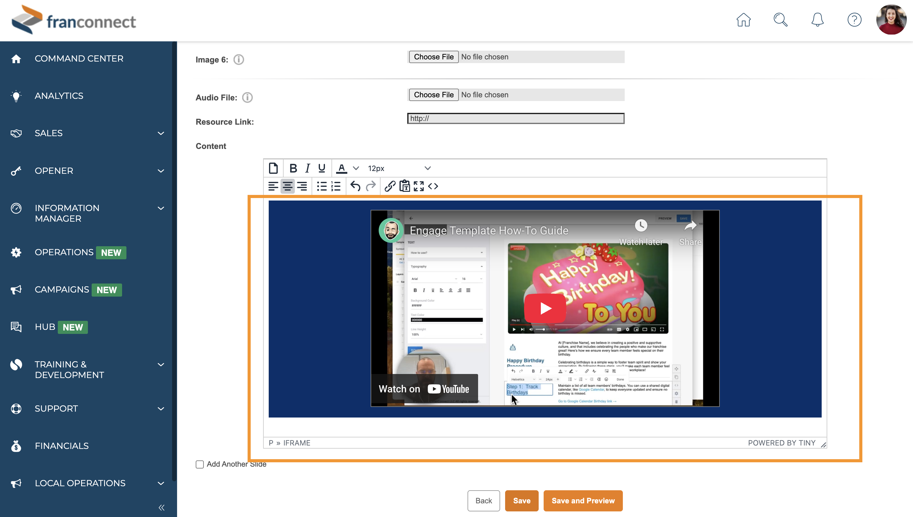Click the insert link icon
This screenshot has height=517, width=913.
[390, 186]
